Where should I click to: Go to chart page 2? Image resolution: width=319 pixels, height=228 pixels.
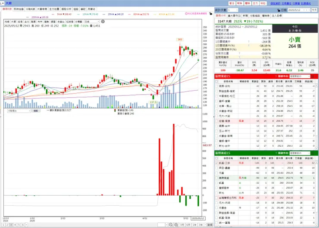(x=7, y=225)
